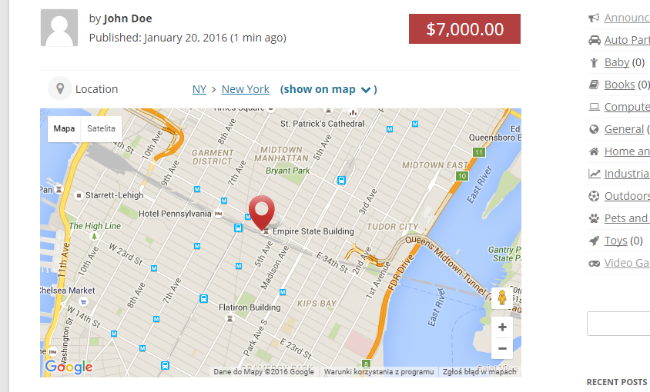Open the NY state link
The height and width of the screenshot is (392, 650).
(x=199, y=89)
